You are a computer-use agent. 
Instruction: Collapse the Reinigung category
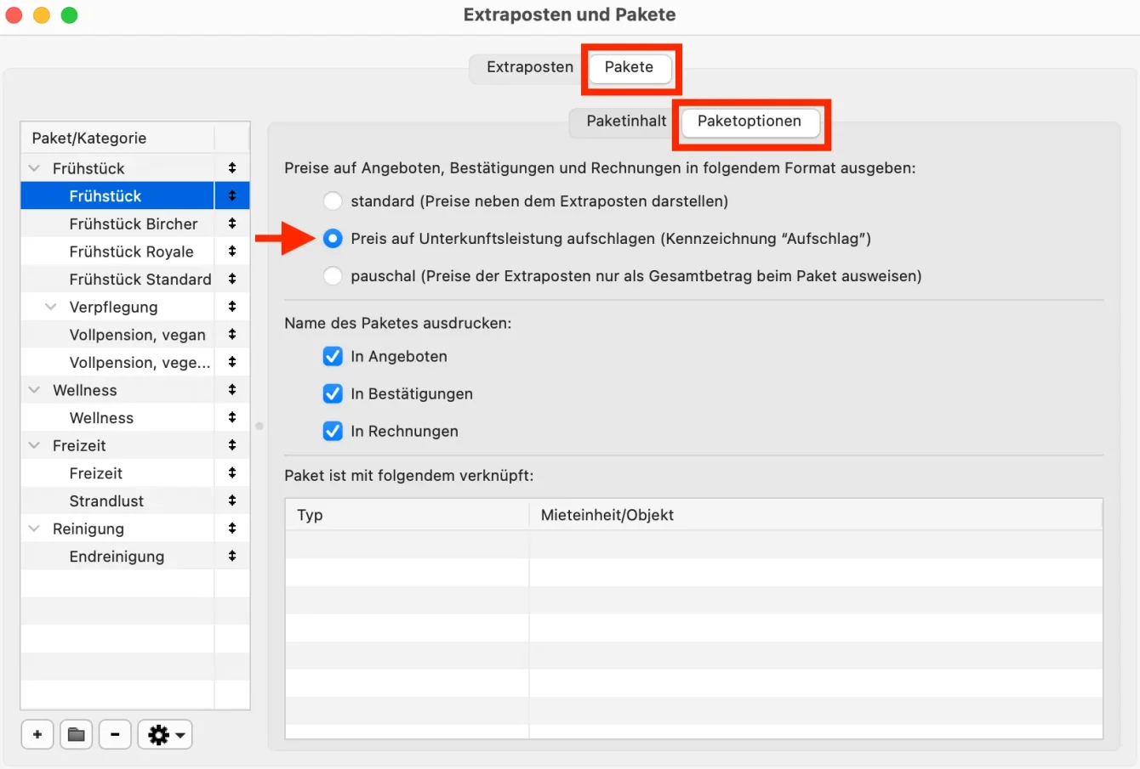[x=35, y=529]
